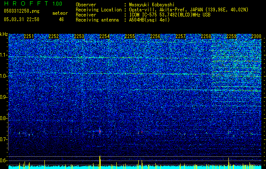Viewport: 266px width, 169px height.
Task: Click the 0.7 kHz axis label
Action: [3, 139]
